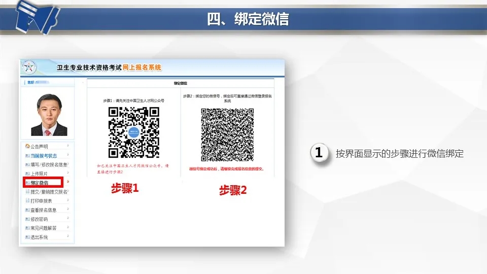
Task: Click the orange 网上报名系统 header text
Action: pos(142,67)
